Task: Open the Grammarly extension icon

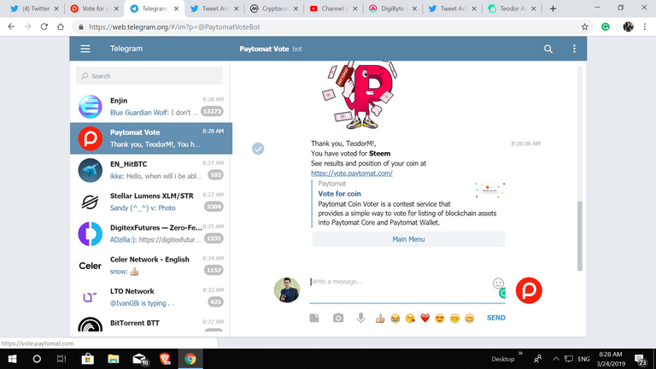Action: tap(606, 26)
